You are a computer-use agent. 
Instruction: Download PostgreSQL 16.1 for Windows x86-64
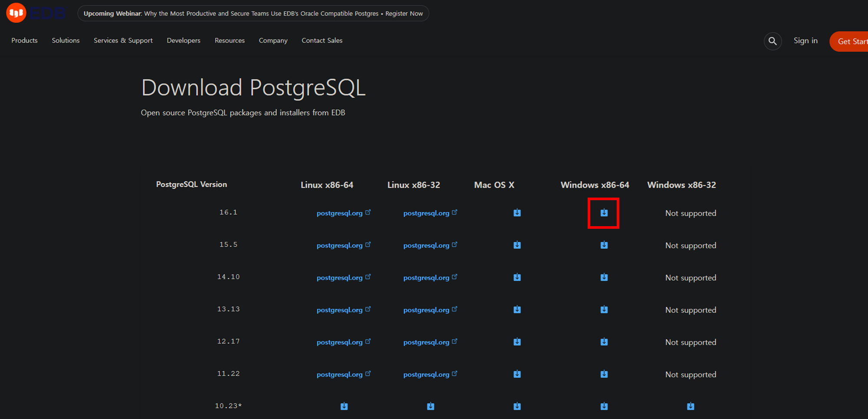[604, 213]
